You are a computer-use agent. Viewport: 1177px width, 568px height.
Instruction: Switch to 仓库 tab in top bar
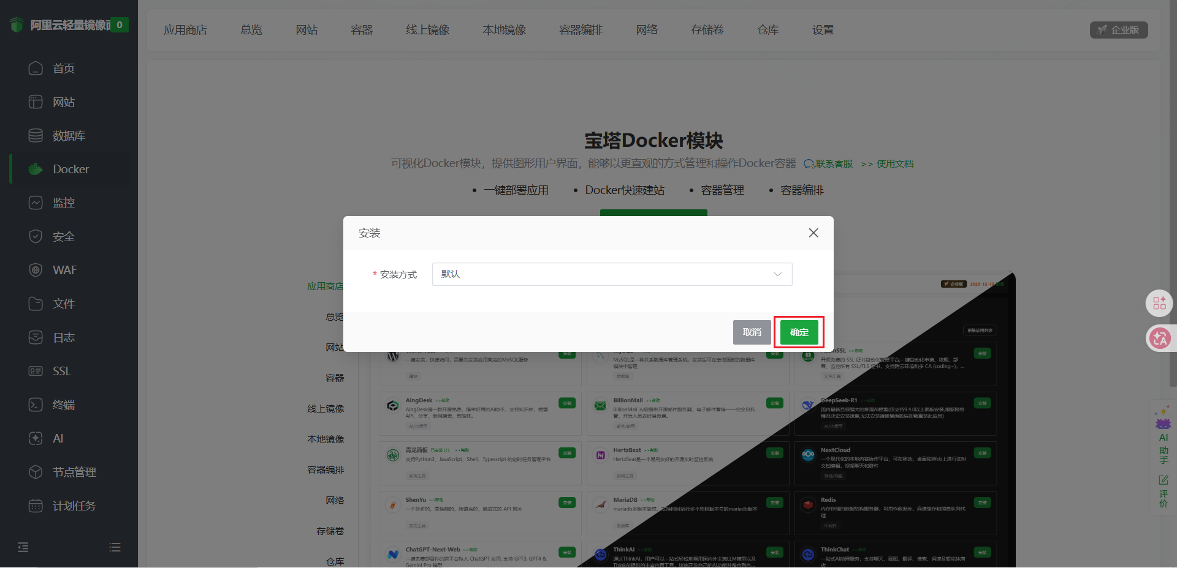click(x=768, y=30)
